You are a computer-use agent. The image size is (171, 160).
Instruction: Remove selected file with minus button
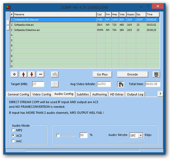point(40,74)
